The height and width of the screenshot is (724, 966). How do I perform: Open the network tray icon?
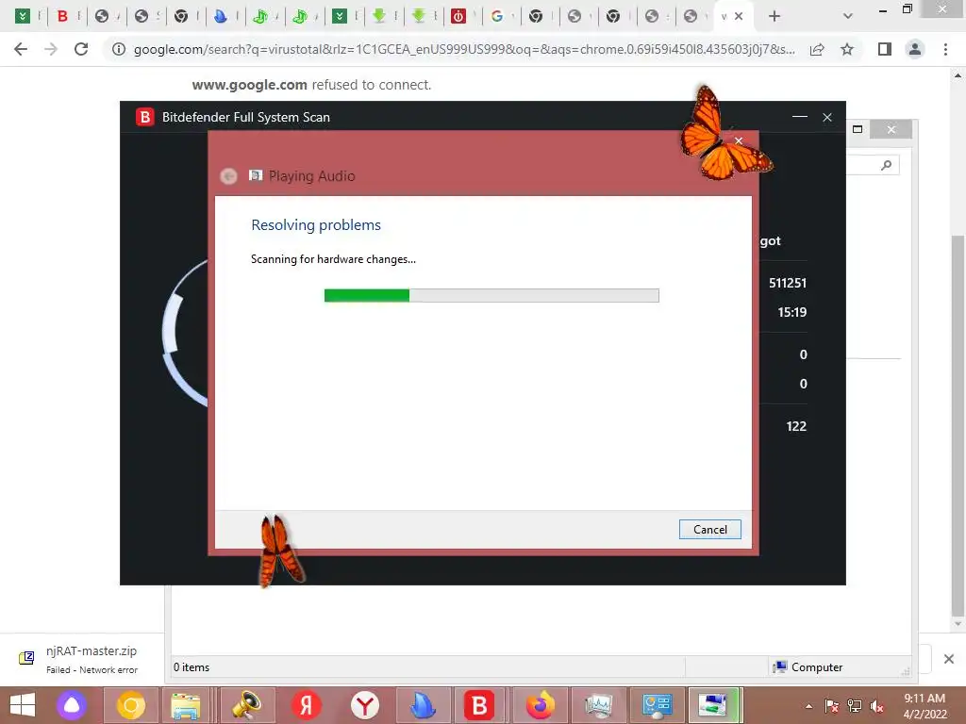pos(854,706)
